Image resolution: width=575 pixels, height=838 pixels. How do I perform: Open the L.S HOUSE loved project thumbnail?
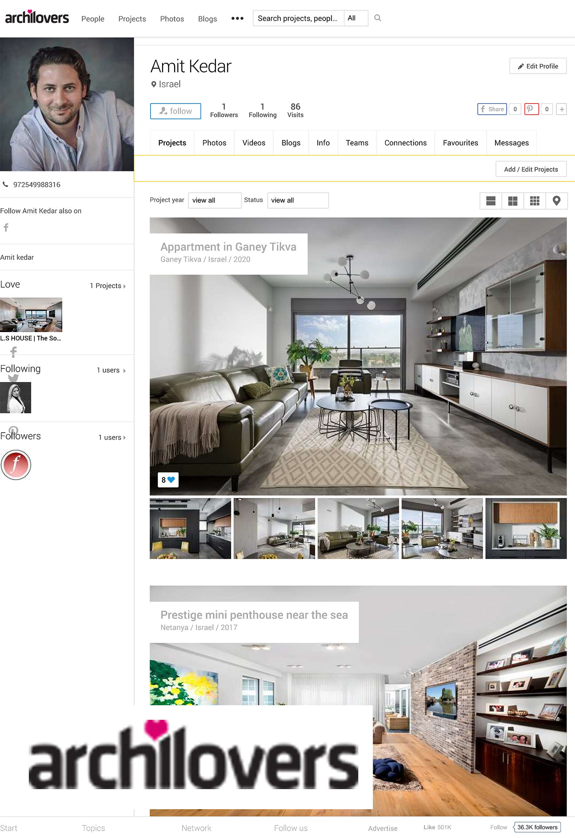click(x=31, y=315)
